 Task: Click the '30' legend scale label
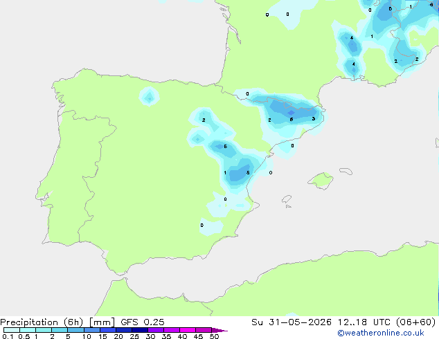point(150,336)
